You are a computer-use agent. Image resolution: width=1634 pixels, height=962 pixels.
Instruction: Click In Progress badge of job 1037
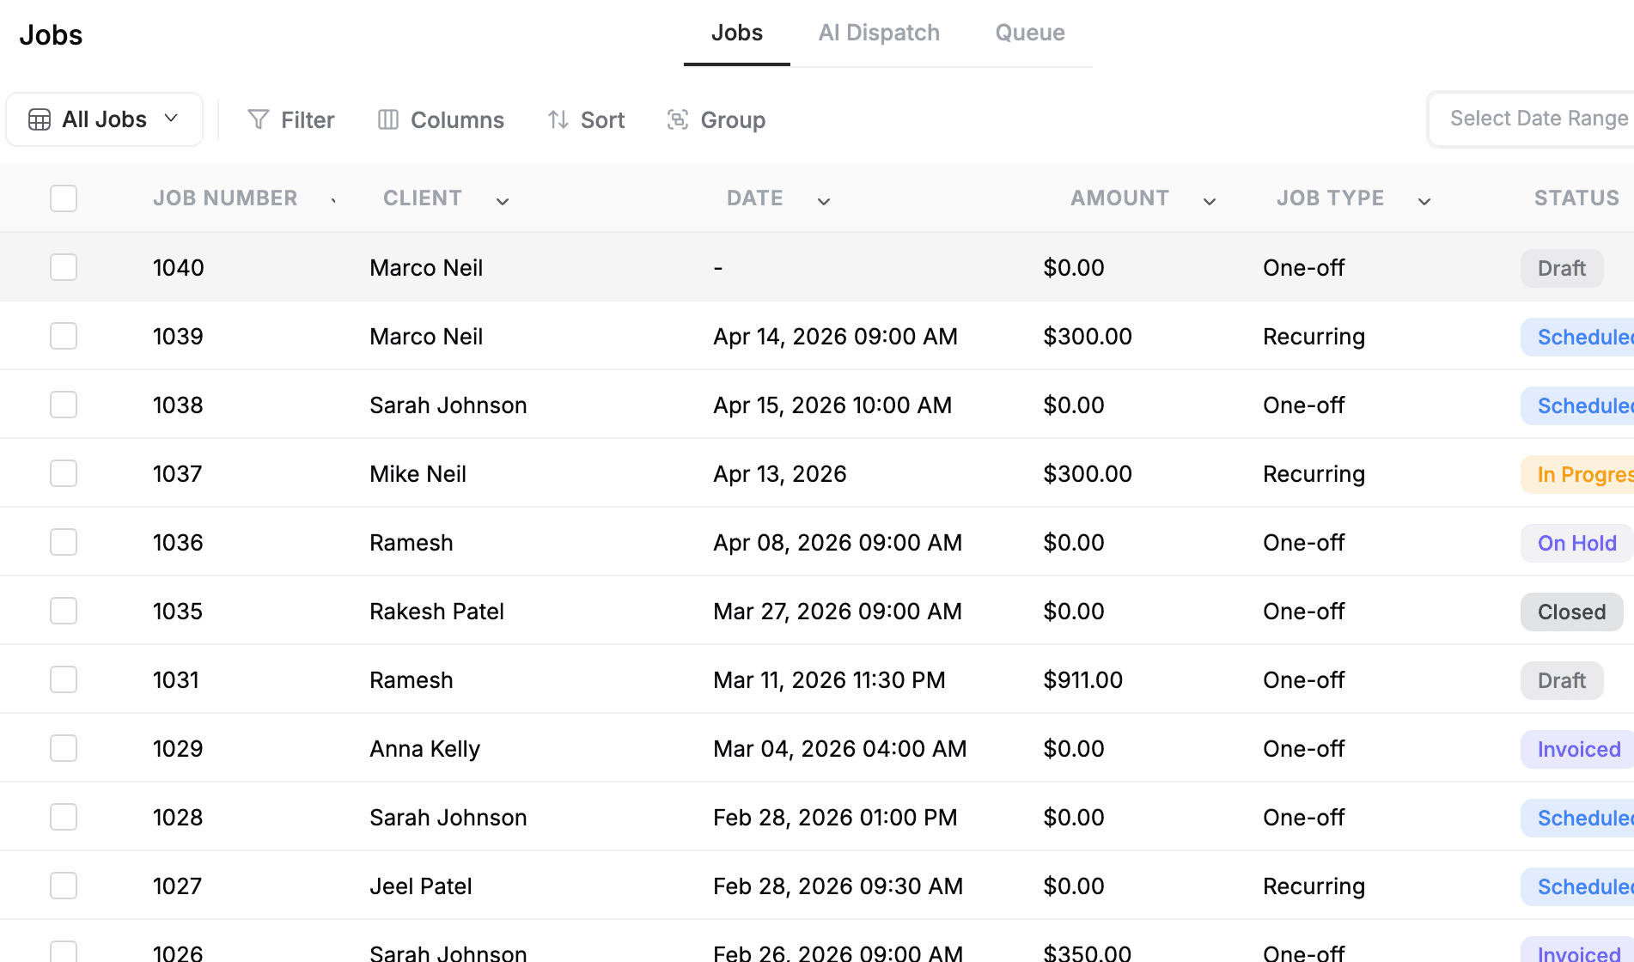click(x=1577, y=474)
